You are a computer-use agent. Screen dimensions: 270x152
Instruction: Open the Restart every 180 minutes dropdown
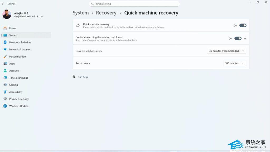pyautogui.click(x=234, y=63)
